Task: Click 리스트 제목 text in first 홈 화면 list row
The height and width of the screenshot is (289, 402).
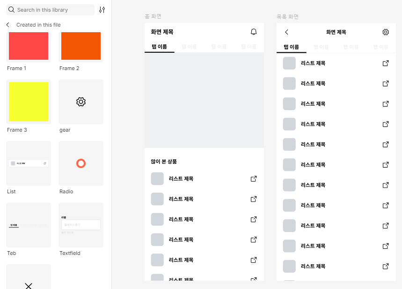Action: 181,179
